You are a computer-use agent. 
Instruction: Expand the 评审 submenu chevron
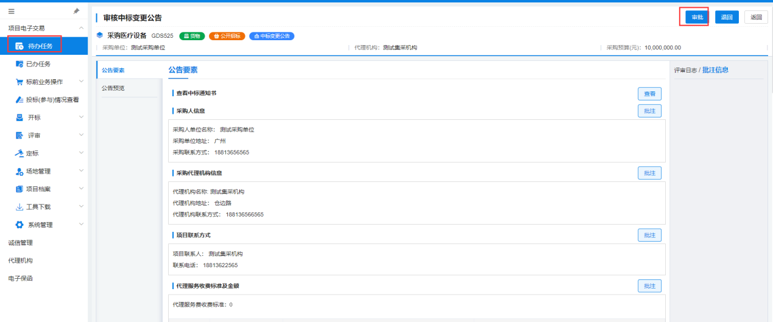tap(81, 135)
